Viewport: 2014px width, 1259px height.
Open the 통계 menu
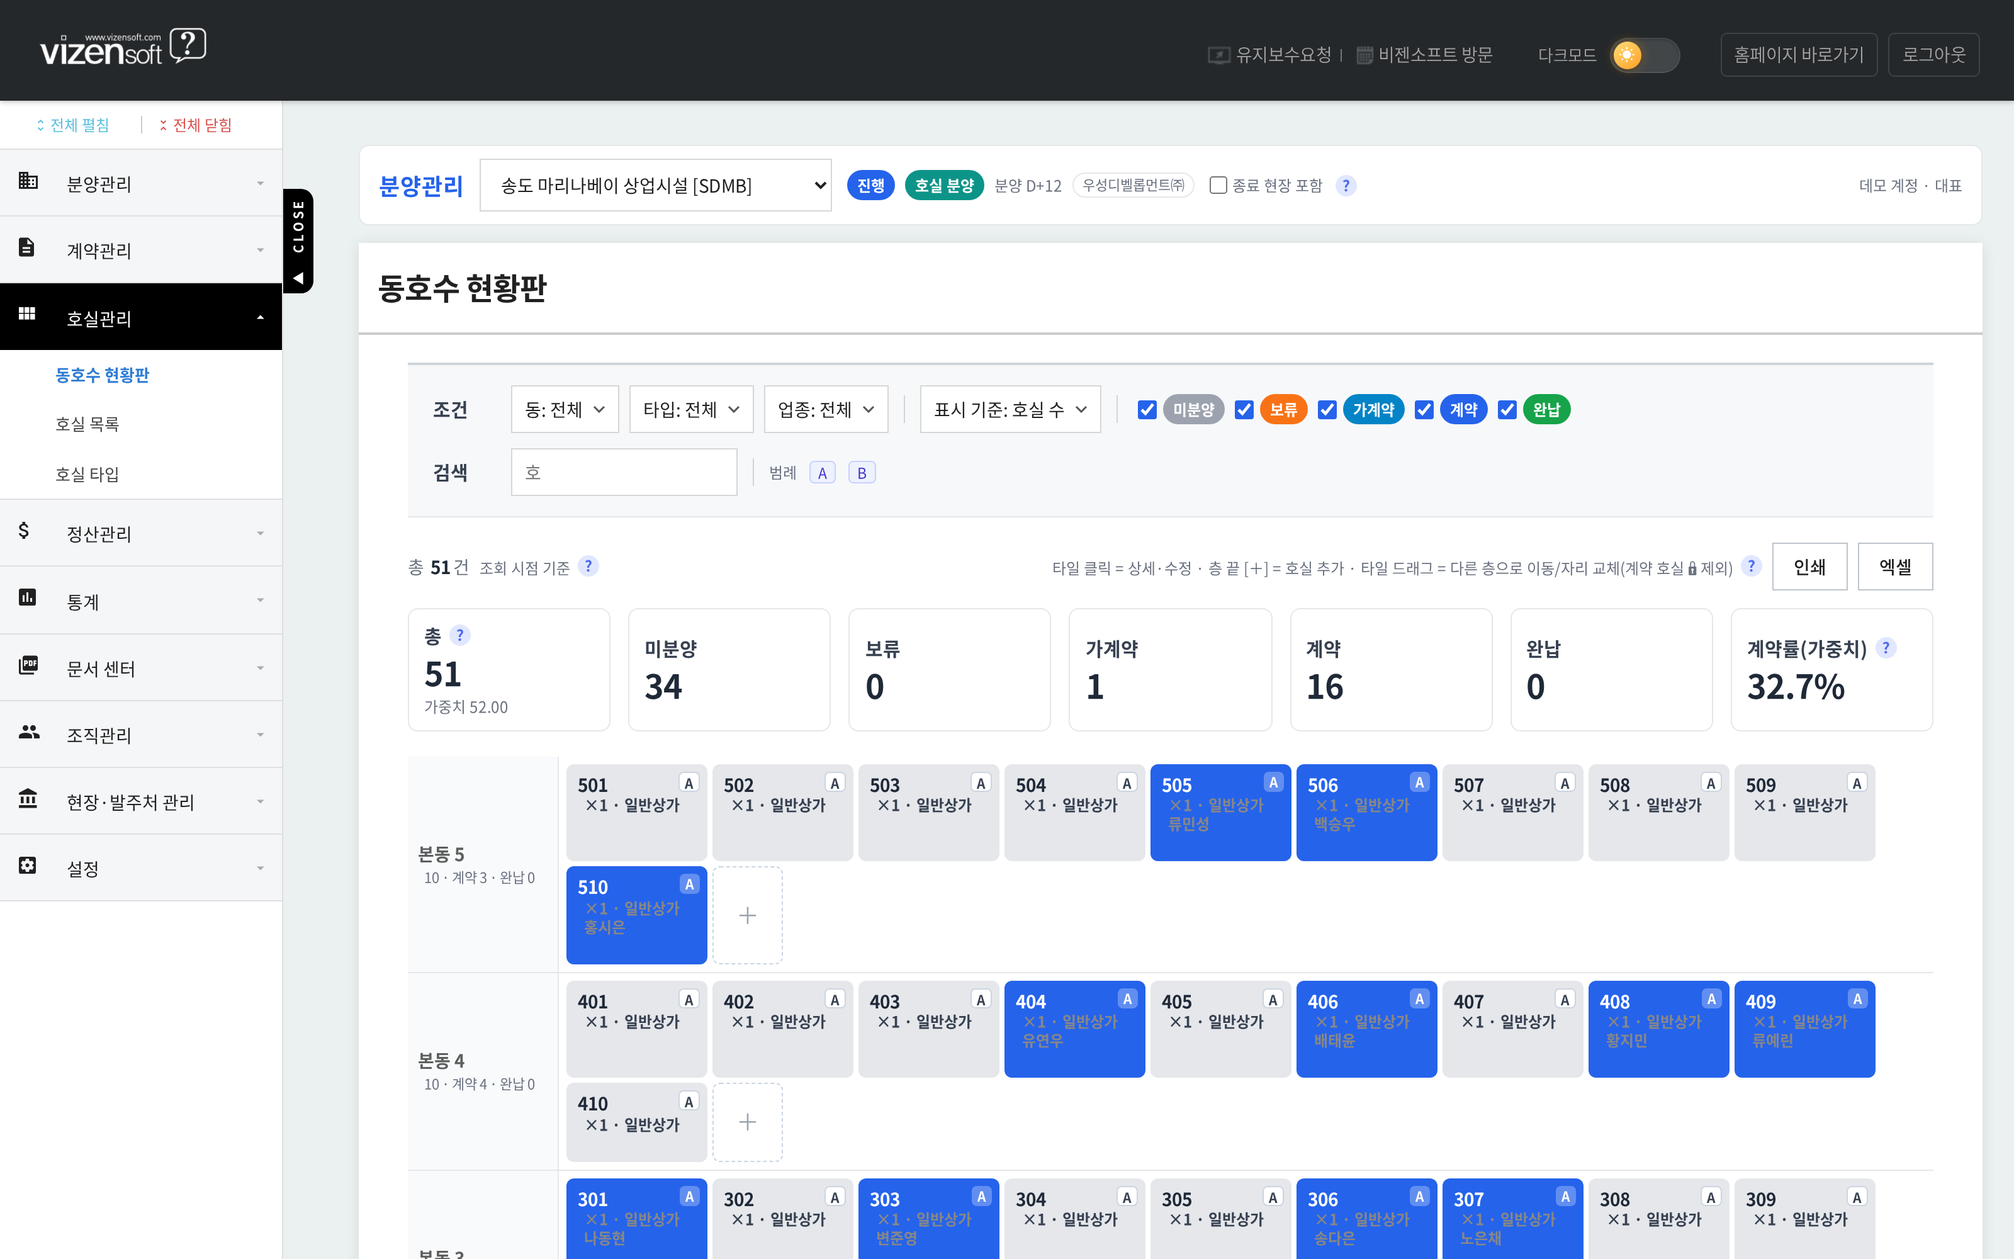click(140, 601)
